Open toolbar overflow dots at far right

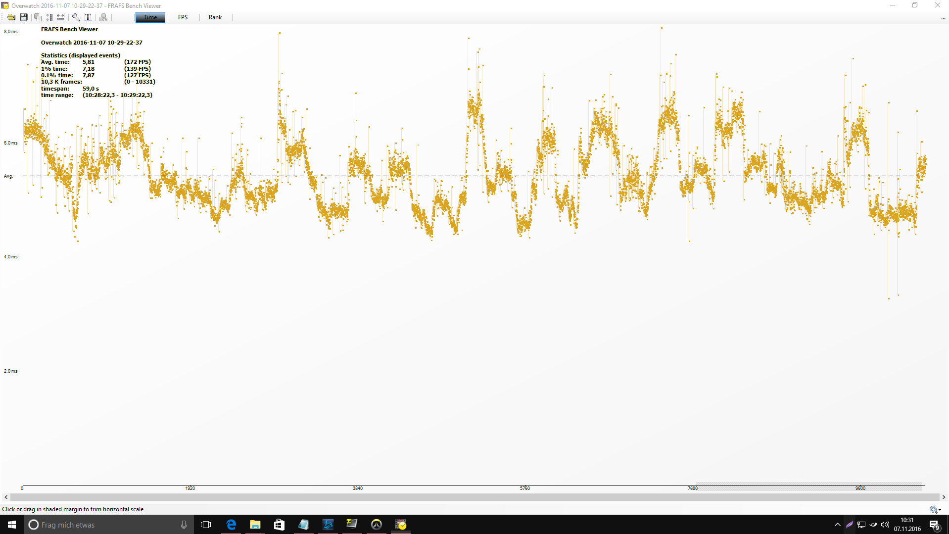(x=943, y=18)
